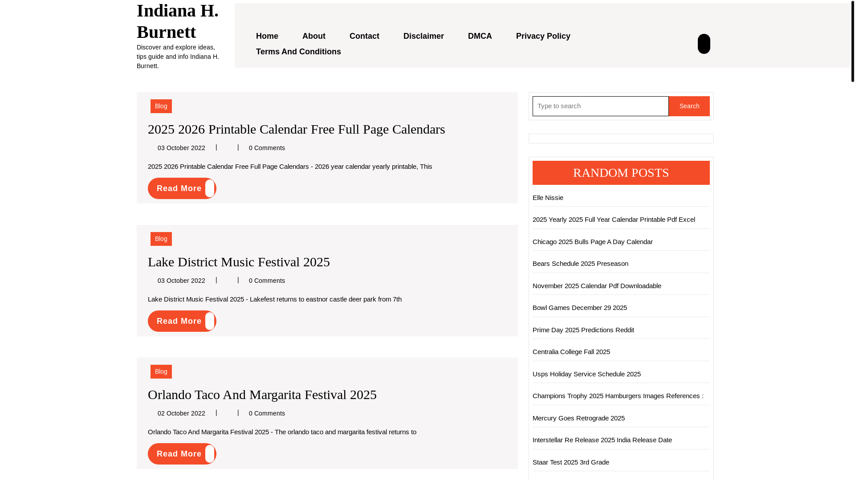
Task: Open Usps Holiday Service Schedule 2025 link
Action: pos(586,374)
